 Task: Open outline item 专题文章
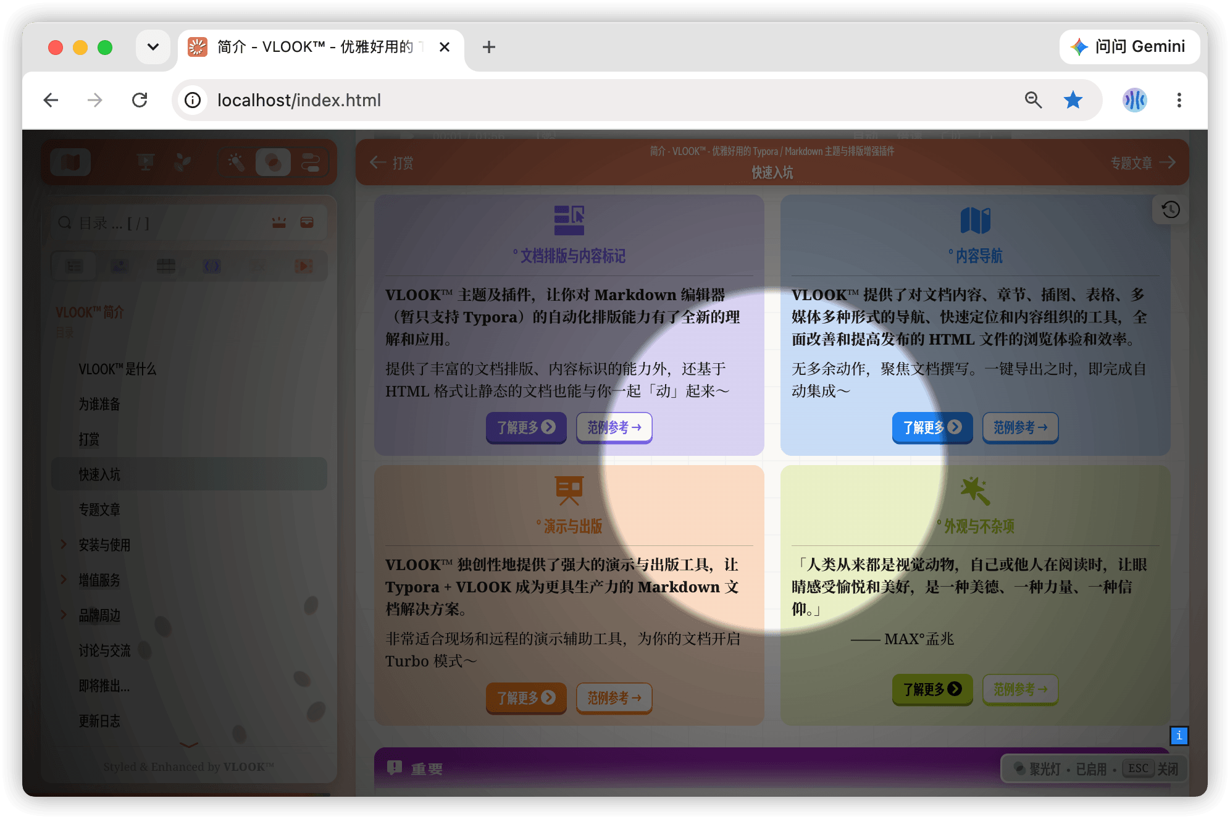tap(99, 510)
